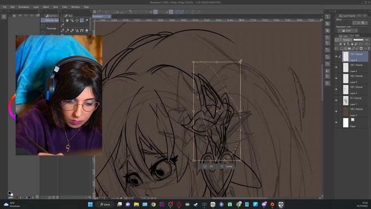Select Layer 5 thumbnail

coord(345,78)
